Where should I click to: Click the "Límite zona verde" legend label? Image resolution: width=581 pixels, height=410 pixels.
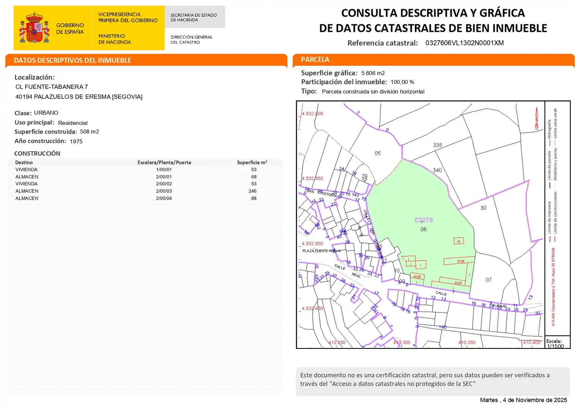click(x=555, y=123)
